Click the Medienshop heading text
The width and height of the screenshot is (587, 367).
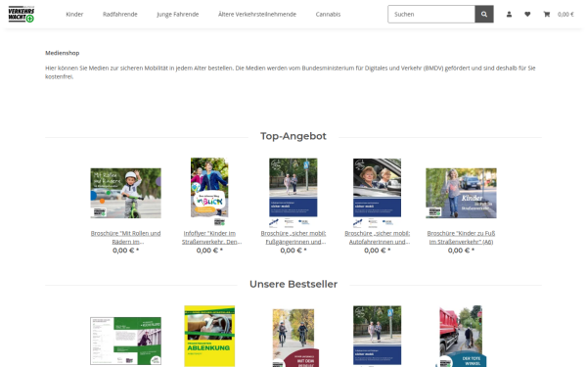63,53
